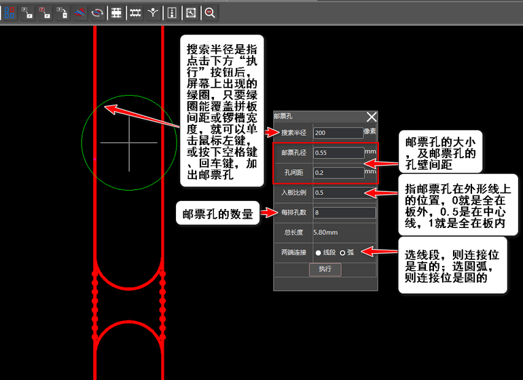Viewport: 523px width, 380px height.
Task: Click the third file-export icon in toolbar
Action: pyautogui.click(x=62, y=12)
